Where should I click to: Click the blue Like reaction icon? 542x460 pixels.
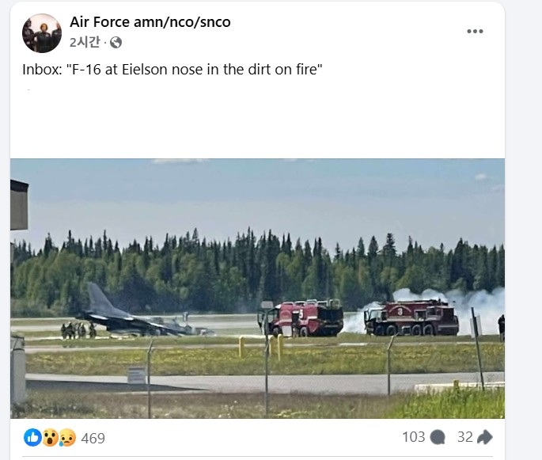[x=32, y=438]
